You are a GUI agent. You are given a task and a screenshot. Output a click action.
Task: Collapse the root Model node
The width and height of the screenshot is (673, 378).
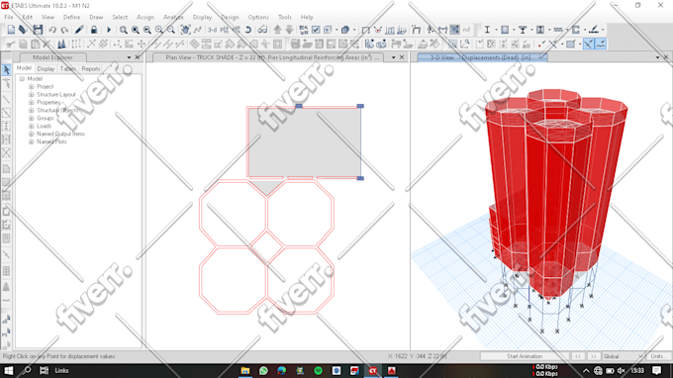[x=22, y=79]
